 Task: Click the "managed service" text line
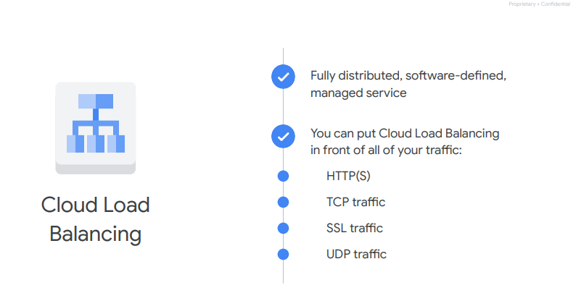coord(358,93)
